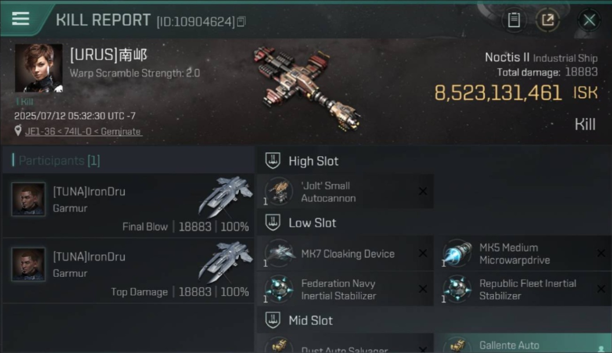Open the hamburger menu at top left
Viewport: 612px width, 353px height.
(21, 19)
